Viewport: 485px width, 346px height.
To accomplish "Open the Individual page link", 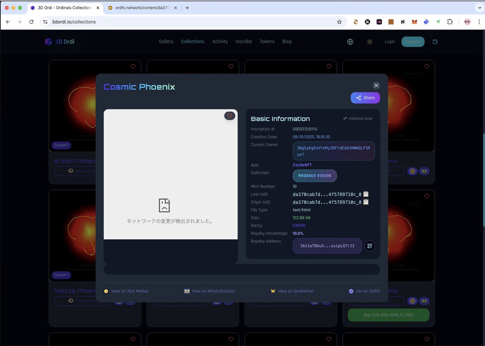I will click(358, 119).
